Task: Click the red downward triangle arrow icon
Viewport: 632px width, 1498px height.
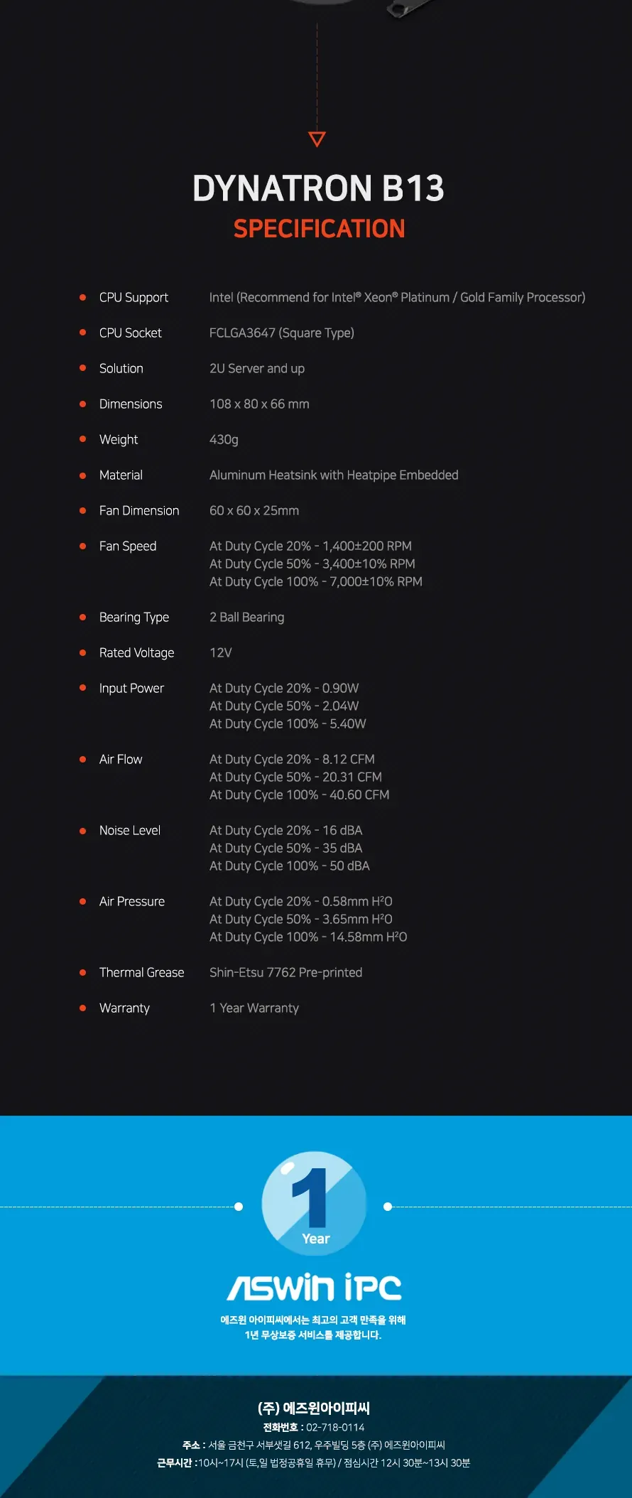Action: 317,139
